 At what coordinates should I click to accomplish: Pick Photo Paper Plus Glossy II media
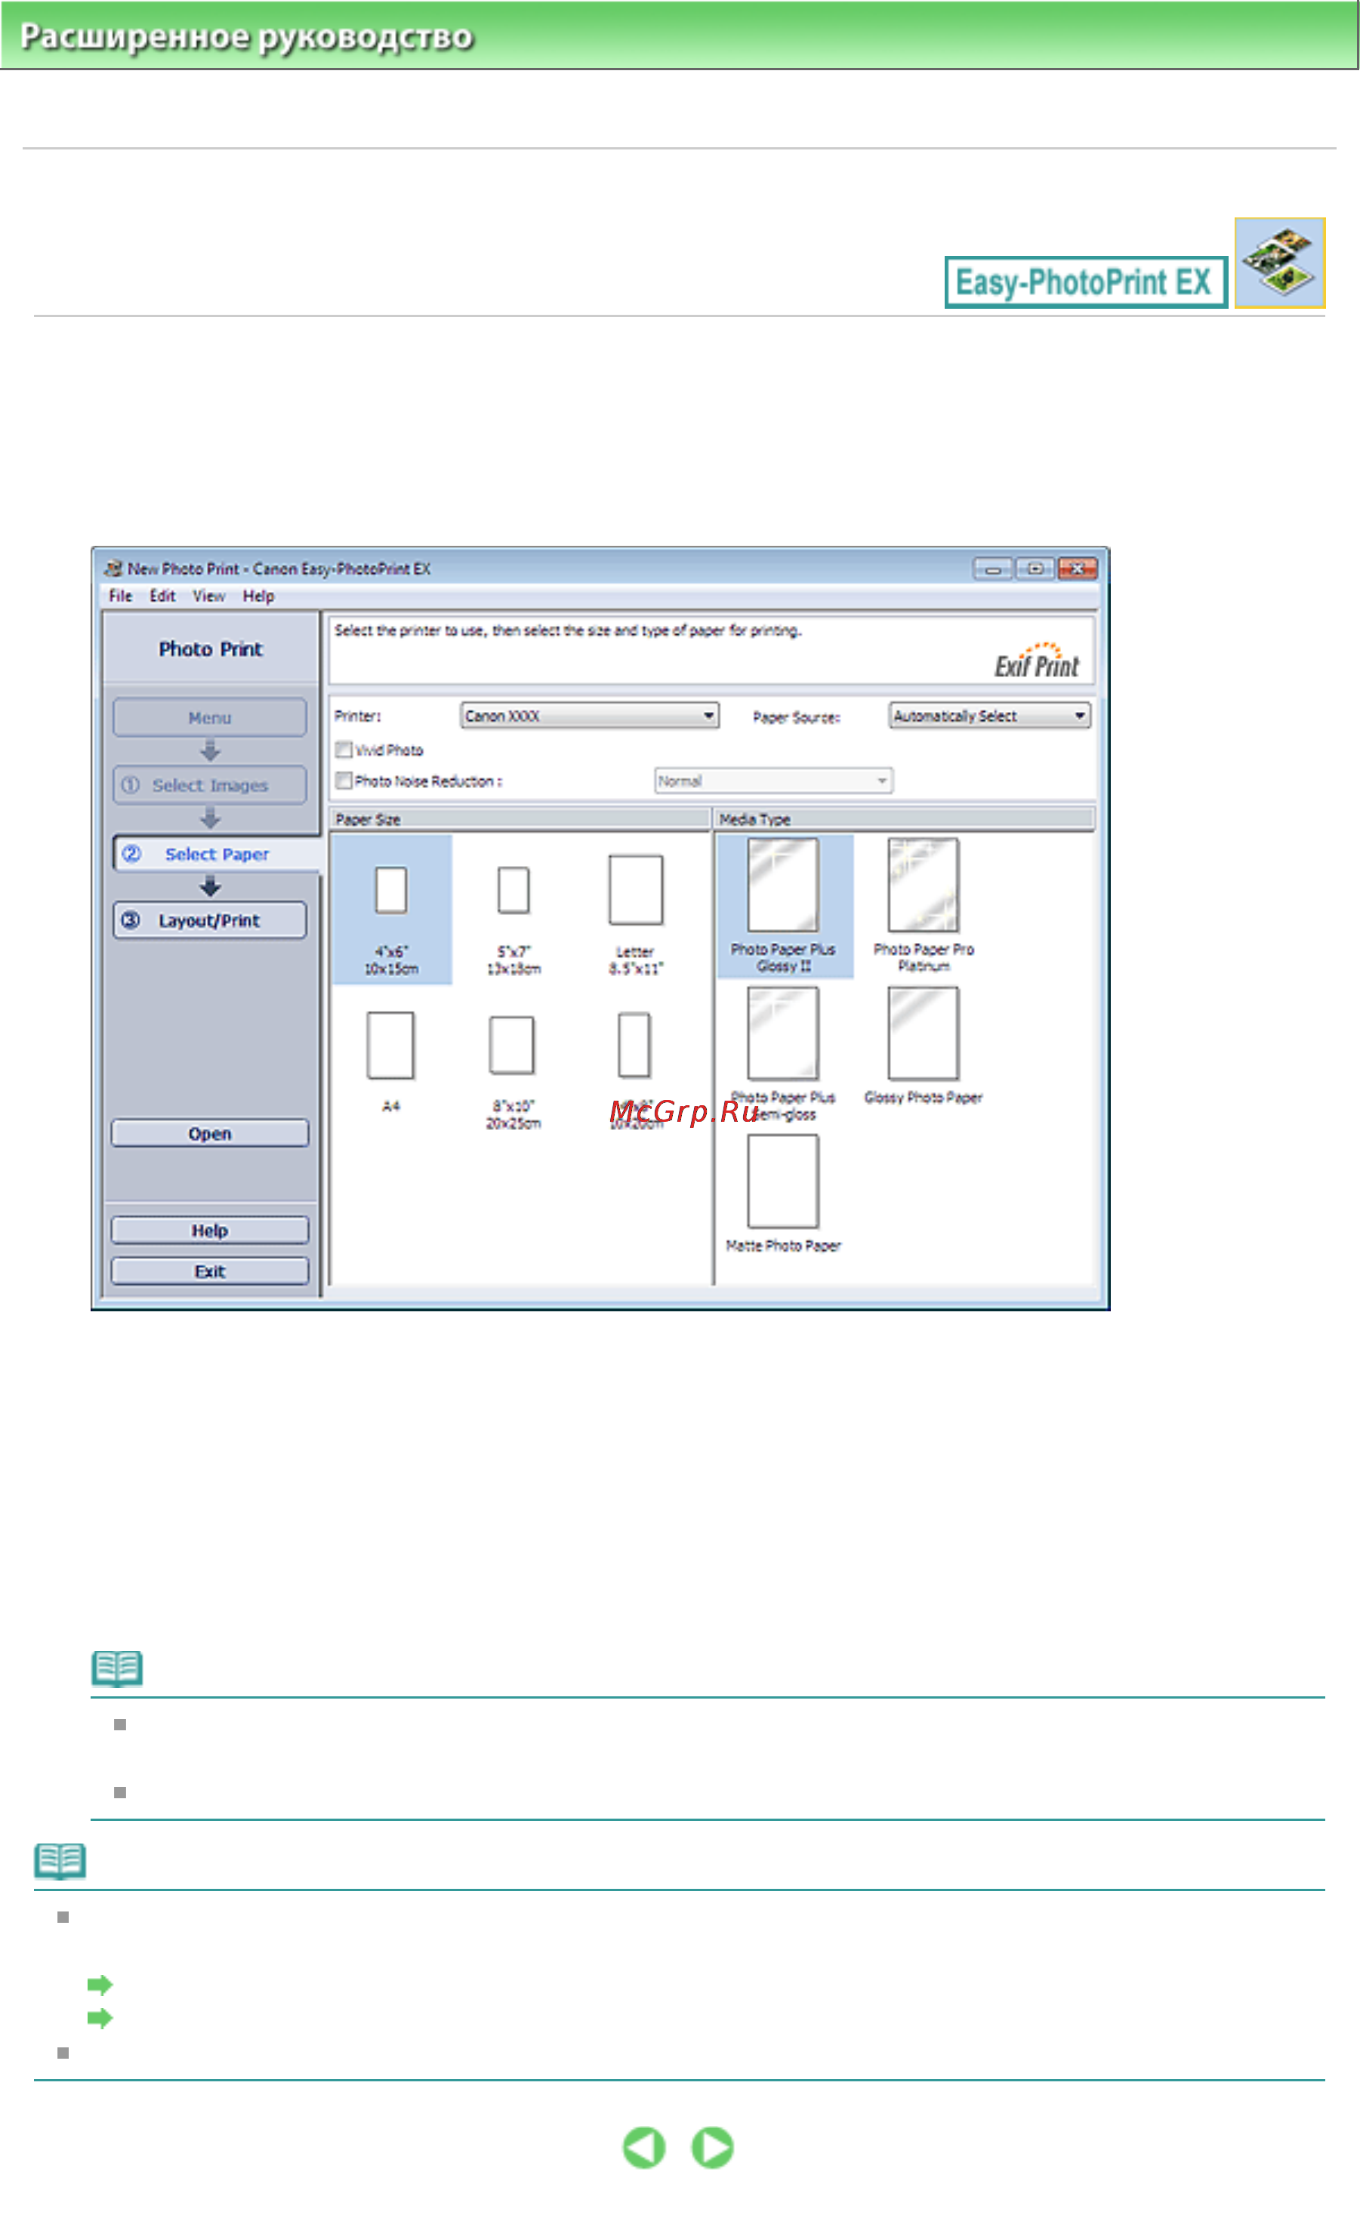(x=785, y=906)
